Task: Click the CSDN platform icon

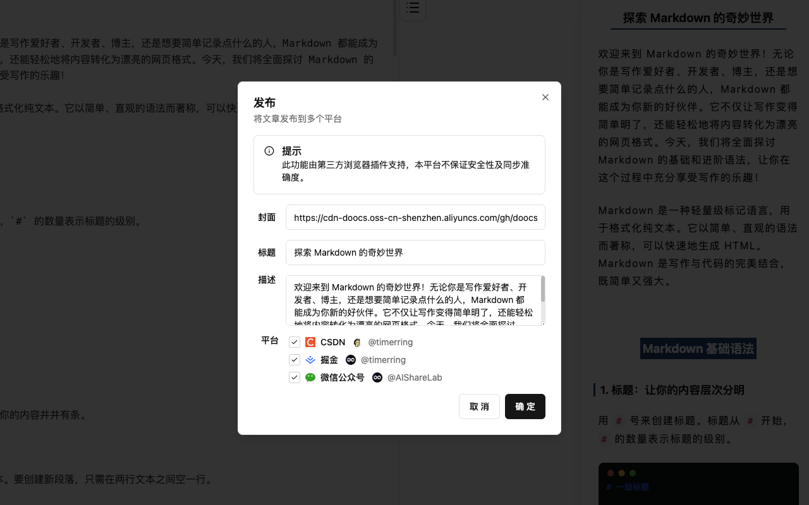Action: [x=310, y=342]
